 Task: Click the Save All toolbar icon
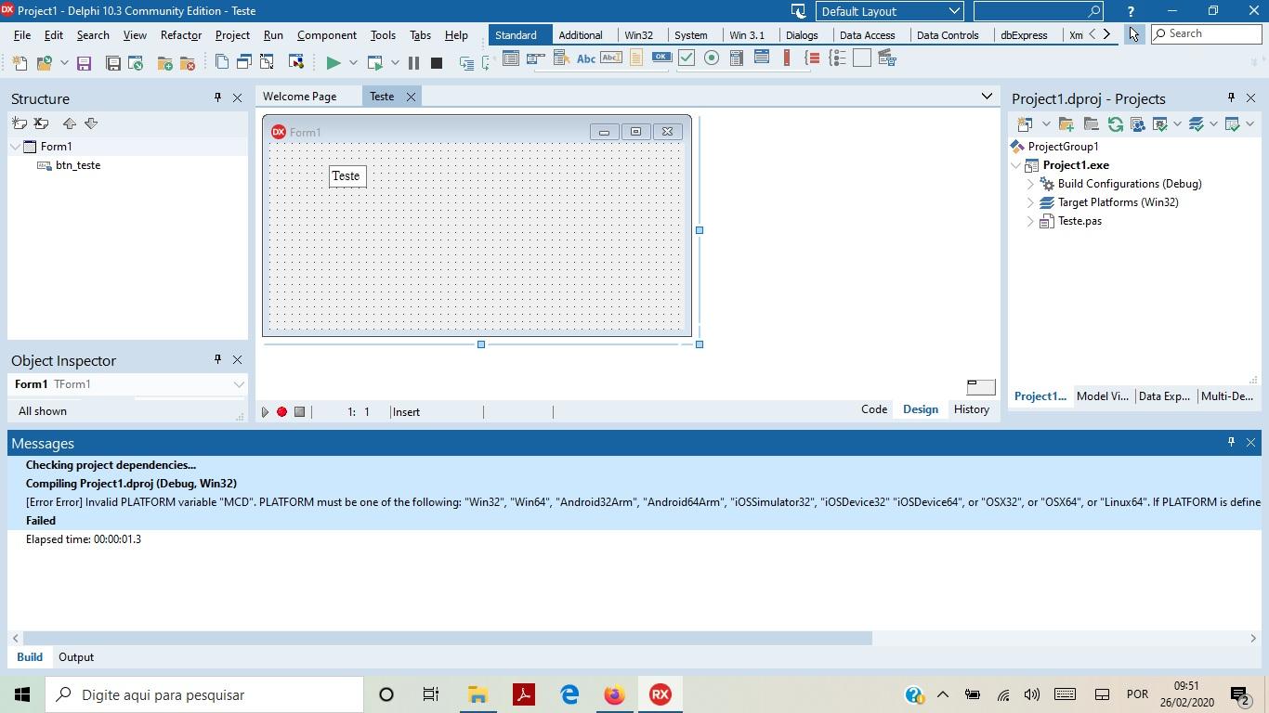113,63
